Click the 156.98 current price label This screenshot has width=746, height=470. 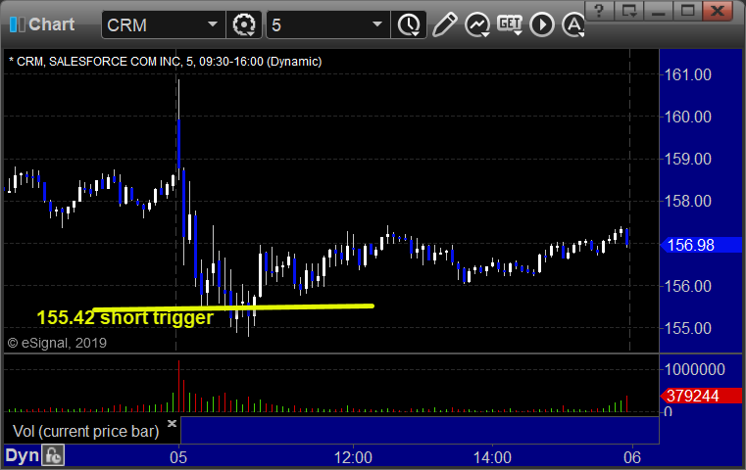coord(701,245)
